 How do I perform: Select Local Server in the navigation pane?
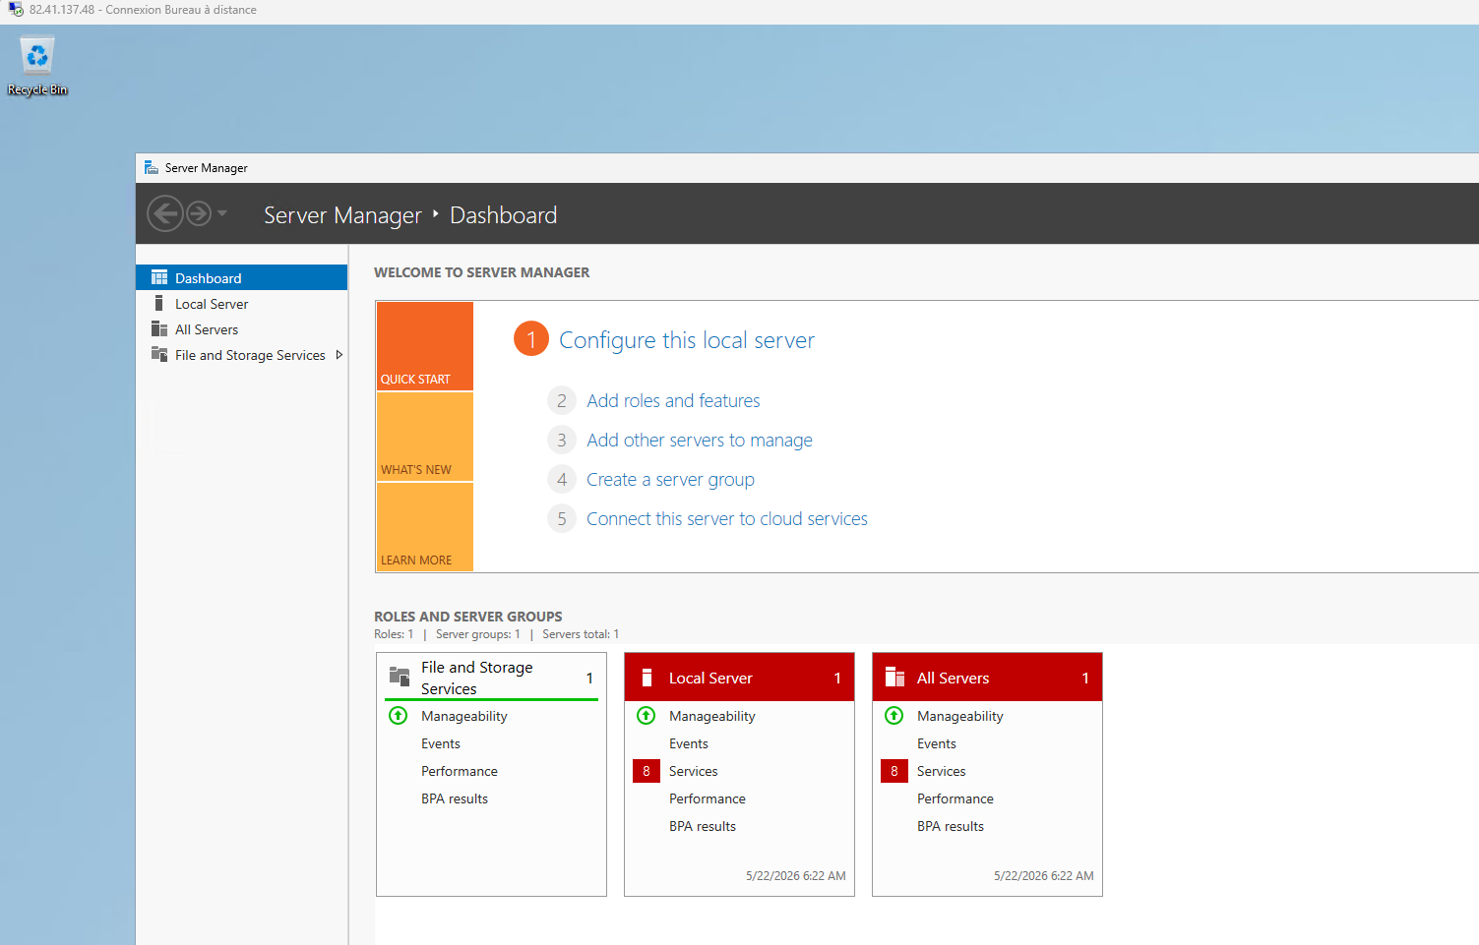(242, 304)
